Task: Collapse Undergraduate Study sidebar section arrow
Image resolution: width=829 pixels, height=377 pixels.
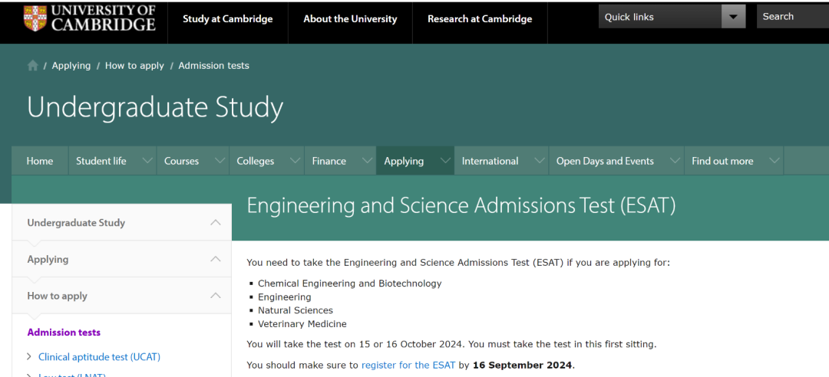Action: 216,222
